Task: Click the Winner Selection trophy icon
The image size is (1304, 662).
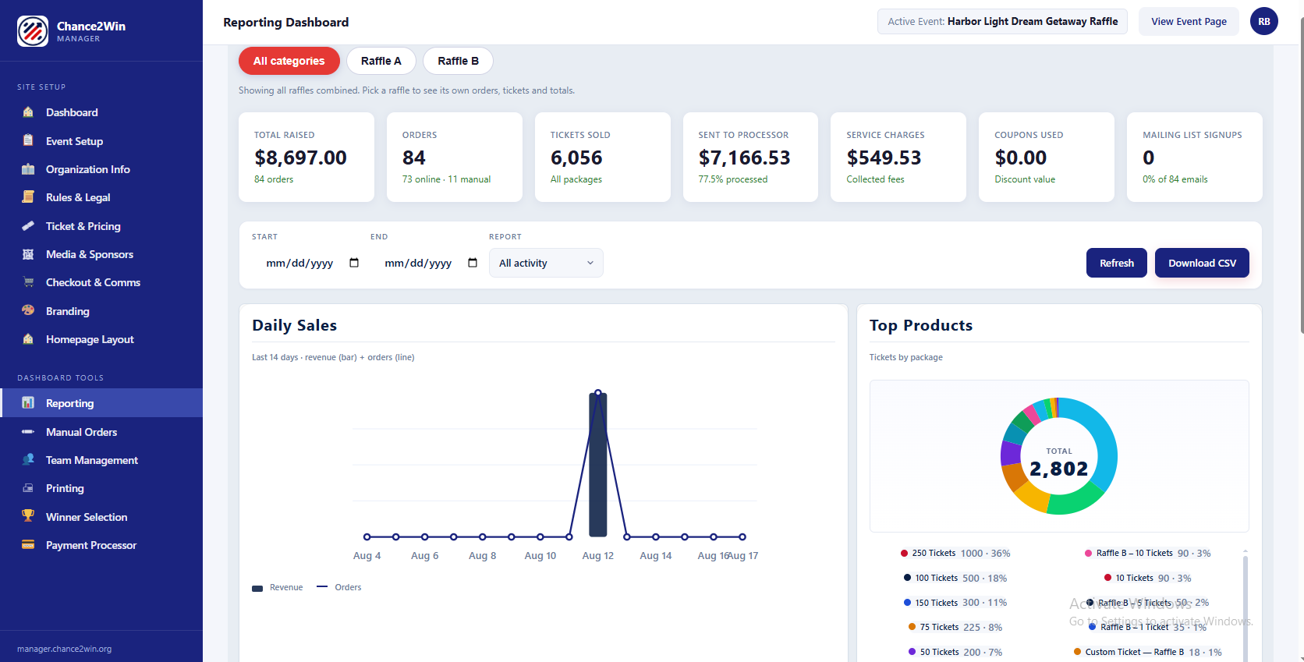Action: (28, 516)
